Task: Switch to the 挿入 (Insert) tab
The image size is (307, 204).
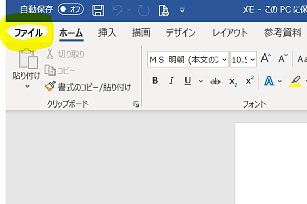Action: point(107,33)
